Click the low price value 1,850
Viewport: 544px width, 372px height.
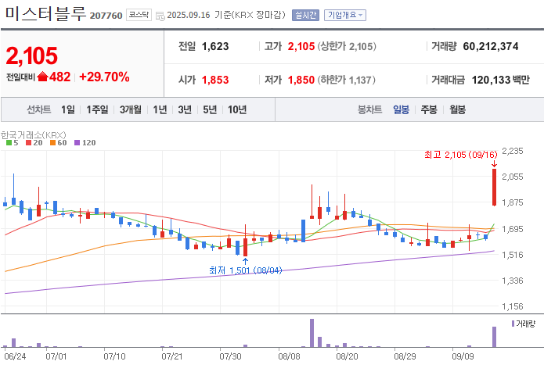301,80
